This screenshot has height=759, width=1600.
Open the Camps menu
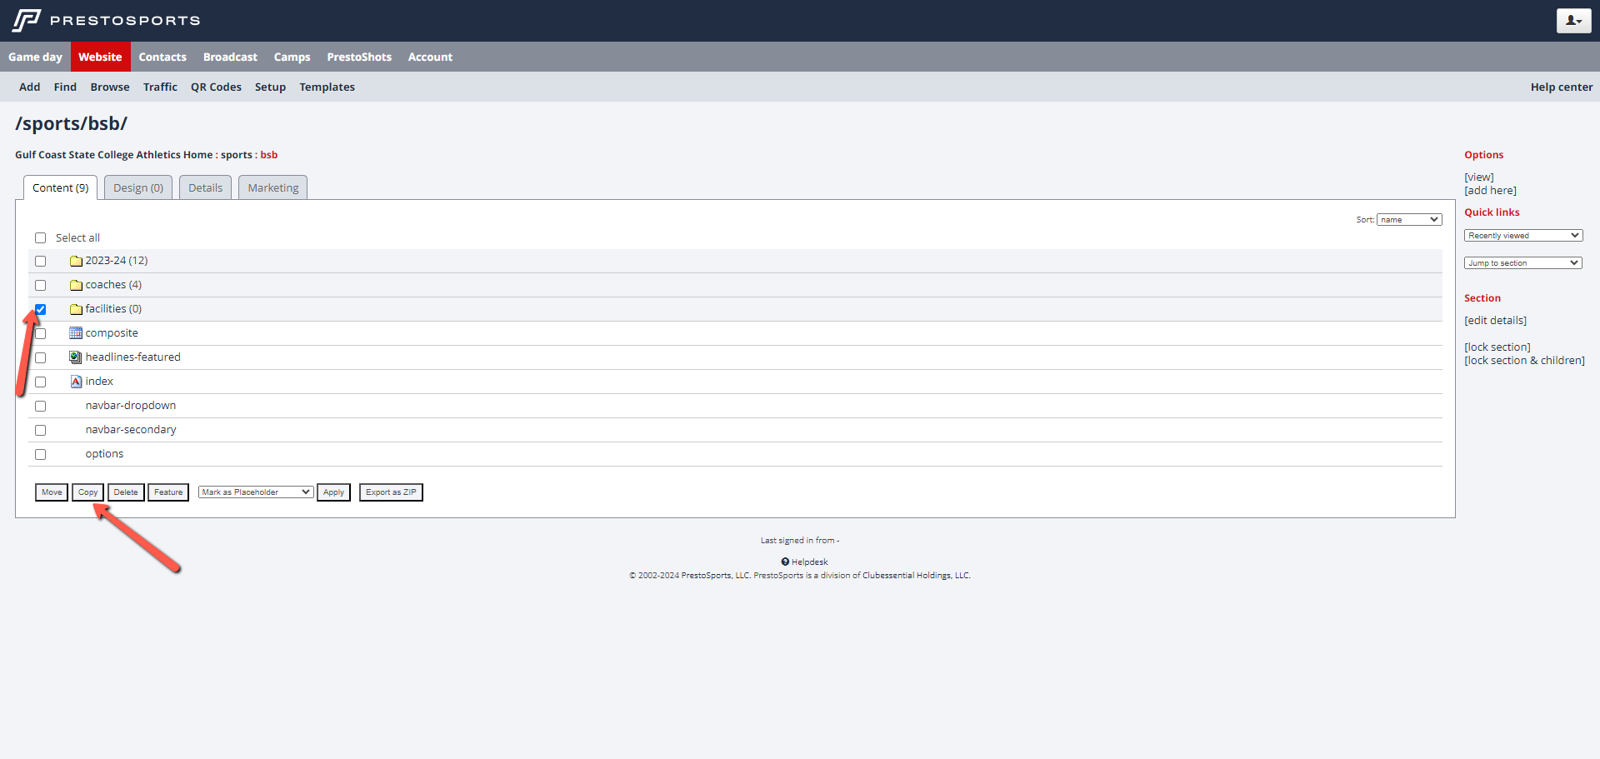click(292, 57)
